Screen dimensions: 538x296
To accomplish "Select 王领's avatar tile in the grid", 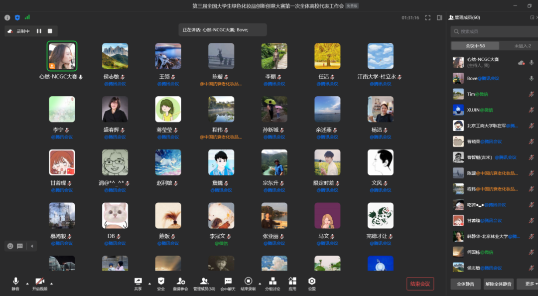I will pyautogui.click(x=168, y=56).
